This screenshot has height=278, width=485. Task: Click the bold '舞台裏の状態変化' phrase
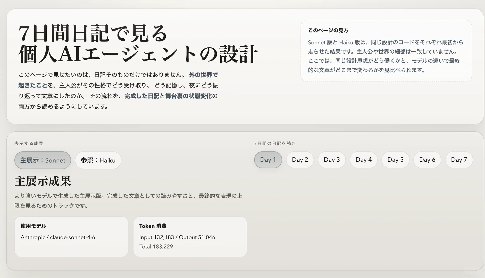tap(188, 96)
